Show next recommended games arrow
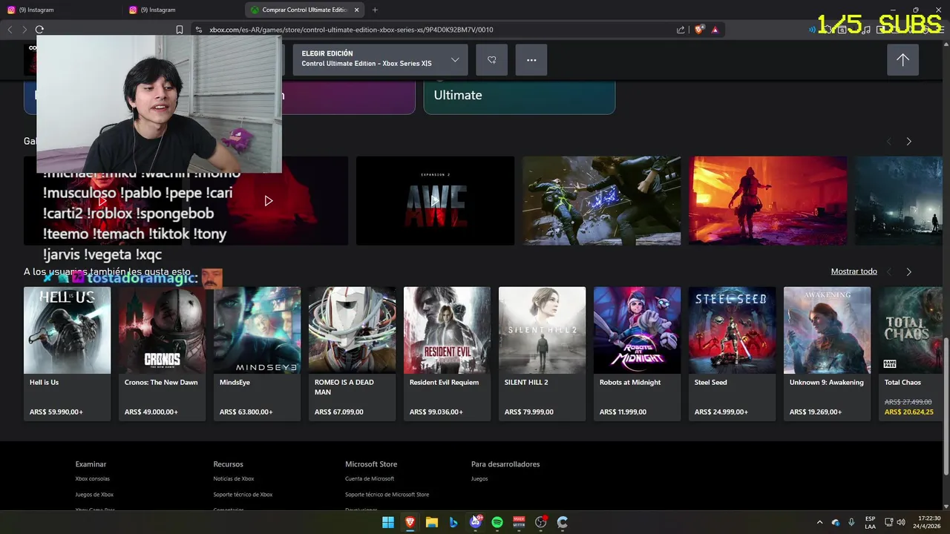Viewport: 950px width, 534px height. pos(908,271)
